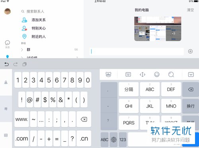Switch to 123 numeric mode
Image resolution: width=199 pixels, height=148 pixels.
coord(123,140)
